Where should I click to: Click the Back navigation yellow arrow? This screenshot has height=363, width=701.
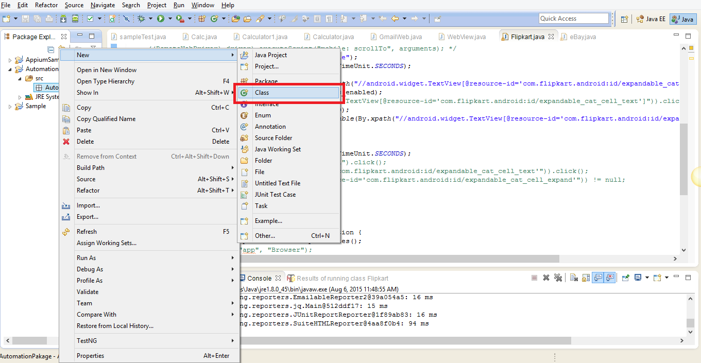pyautogui.click(x=395, y=19)
